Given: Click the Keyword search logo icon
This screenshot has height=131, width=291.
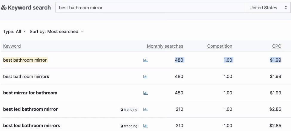Looking at the screenshot, I should [x=4, y=8].
